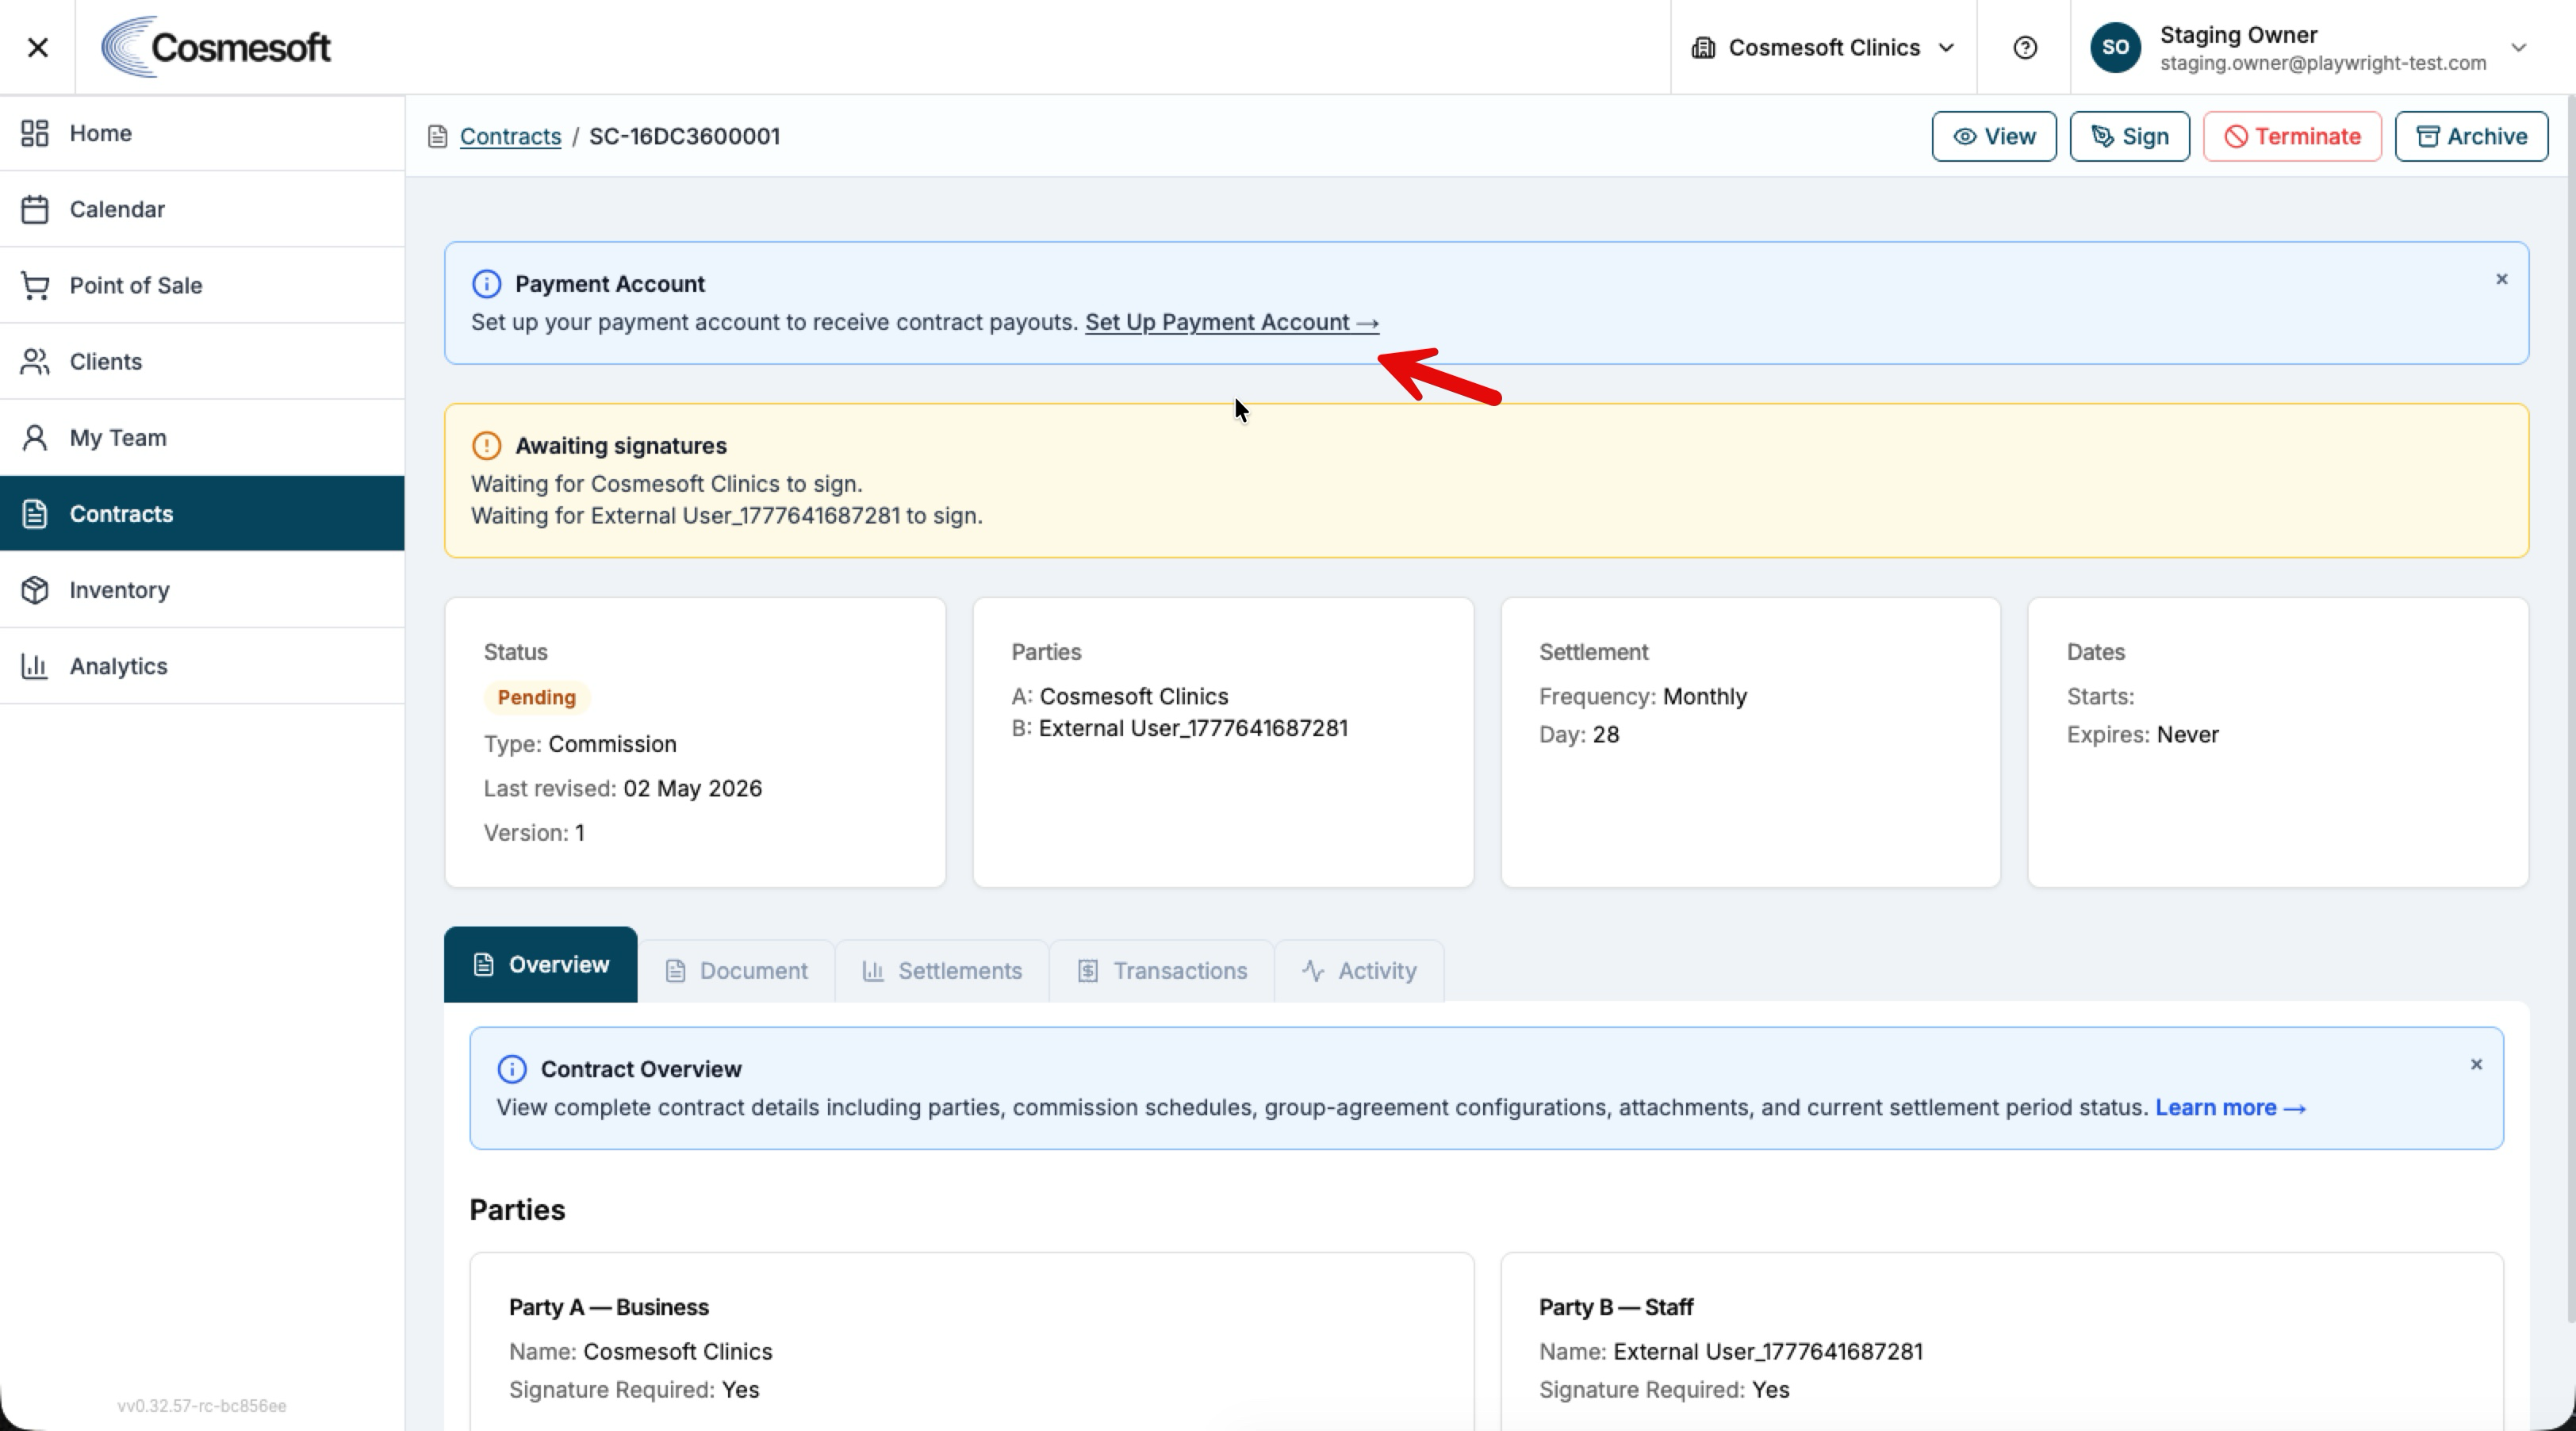This screenshot has height=1431, width=2576.
Task: Click the Terminate button
Action: (x=2291, y=136)
